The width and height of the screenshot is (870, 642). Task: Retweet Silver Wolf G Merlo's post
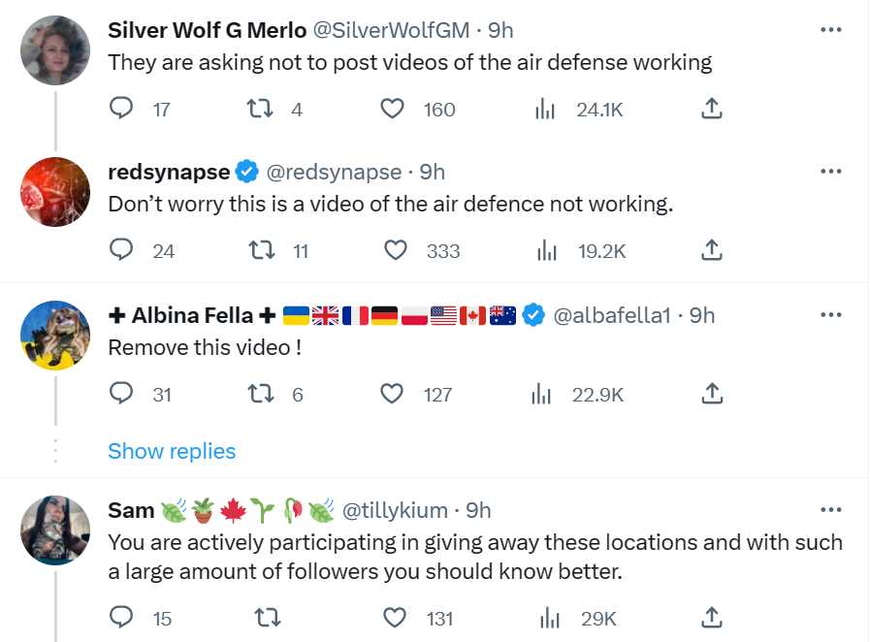point(261,109)
